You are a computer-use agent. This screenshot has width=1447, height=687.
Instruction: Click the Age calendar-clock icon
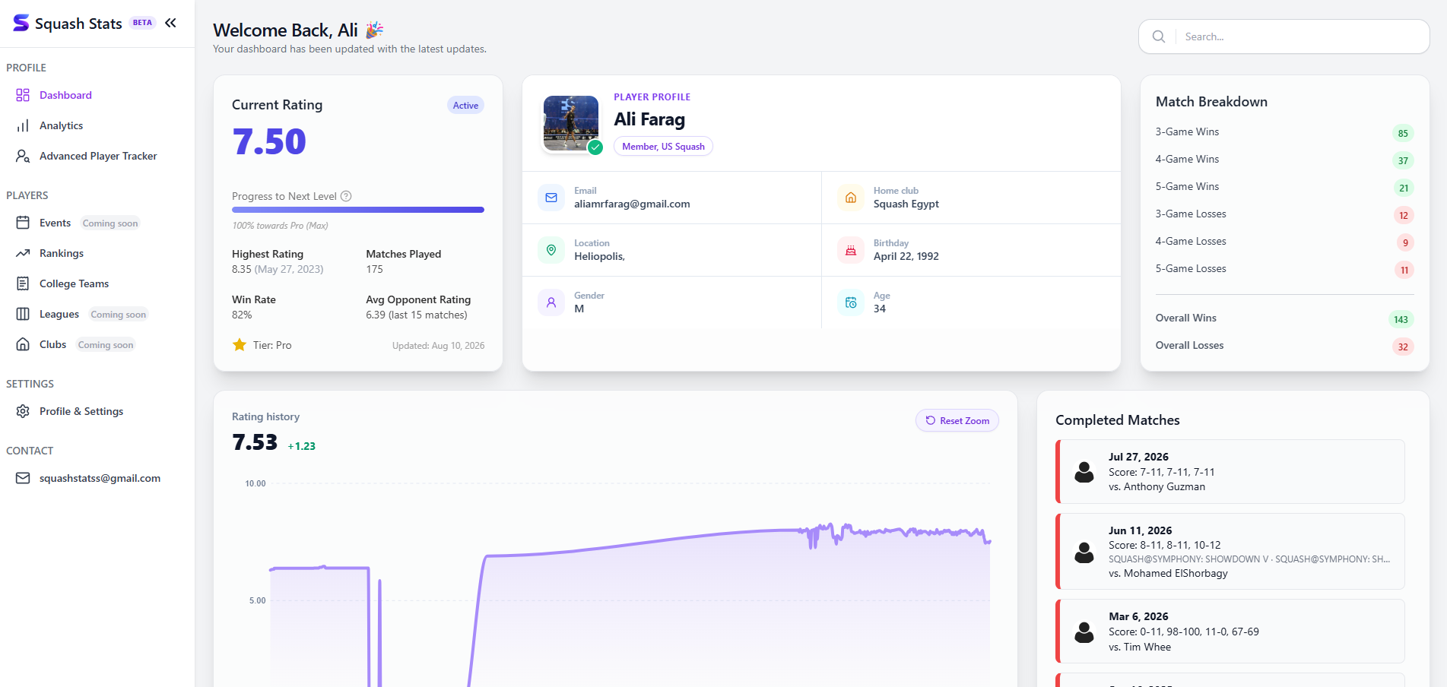(x=851, y=302)
